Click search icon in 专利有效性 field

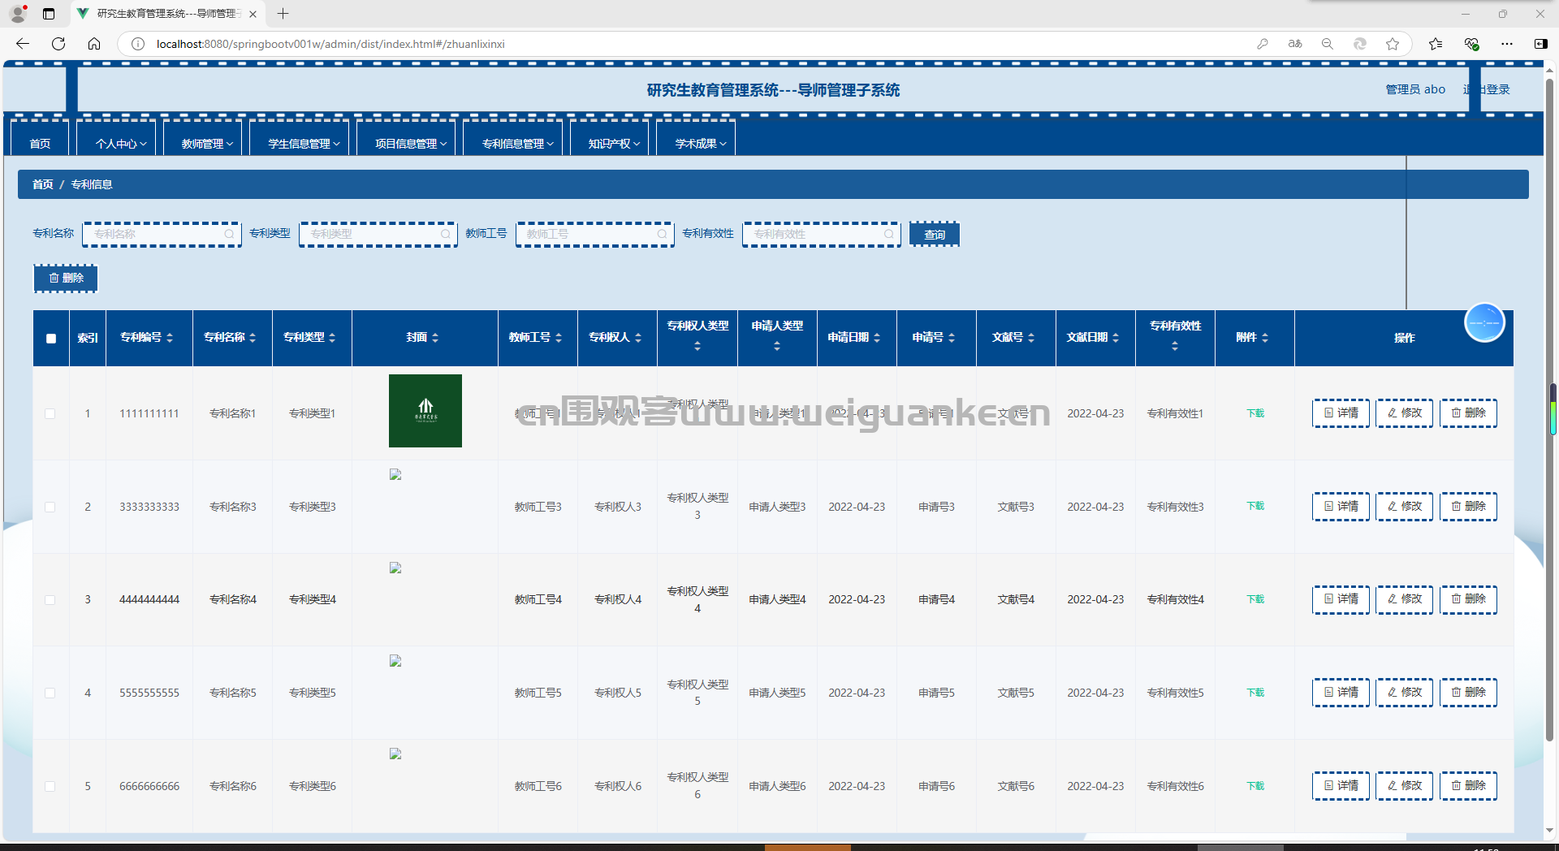pos(888,234)
